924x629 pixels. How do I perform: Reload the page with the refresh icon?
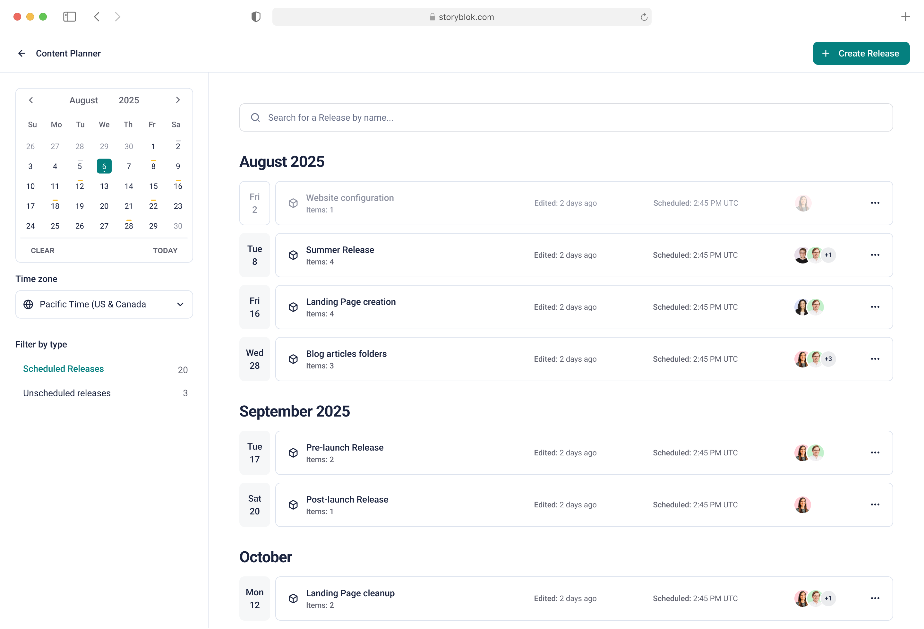(x=644, y=17)
